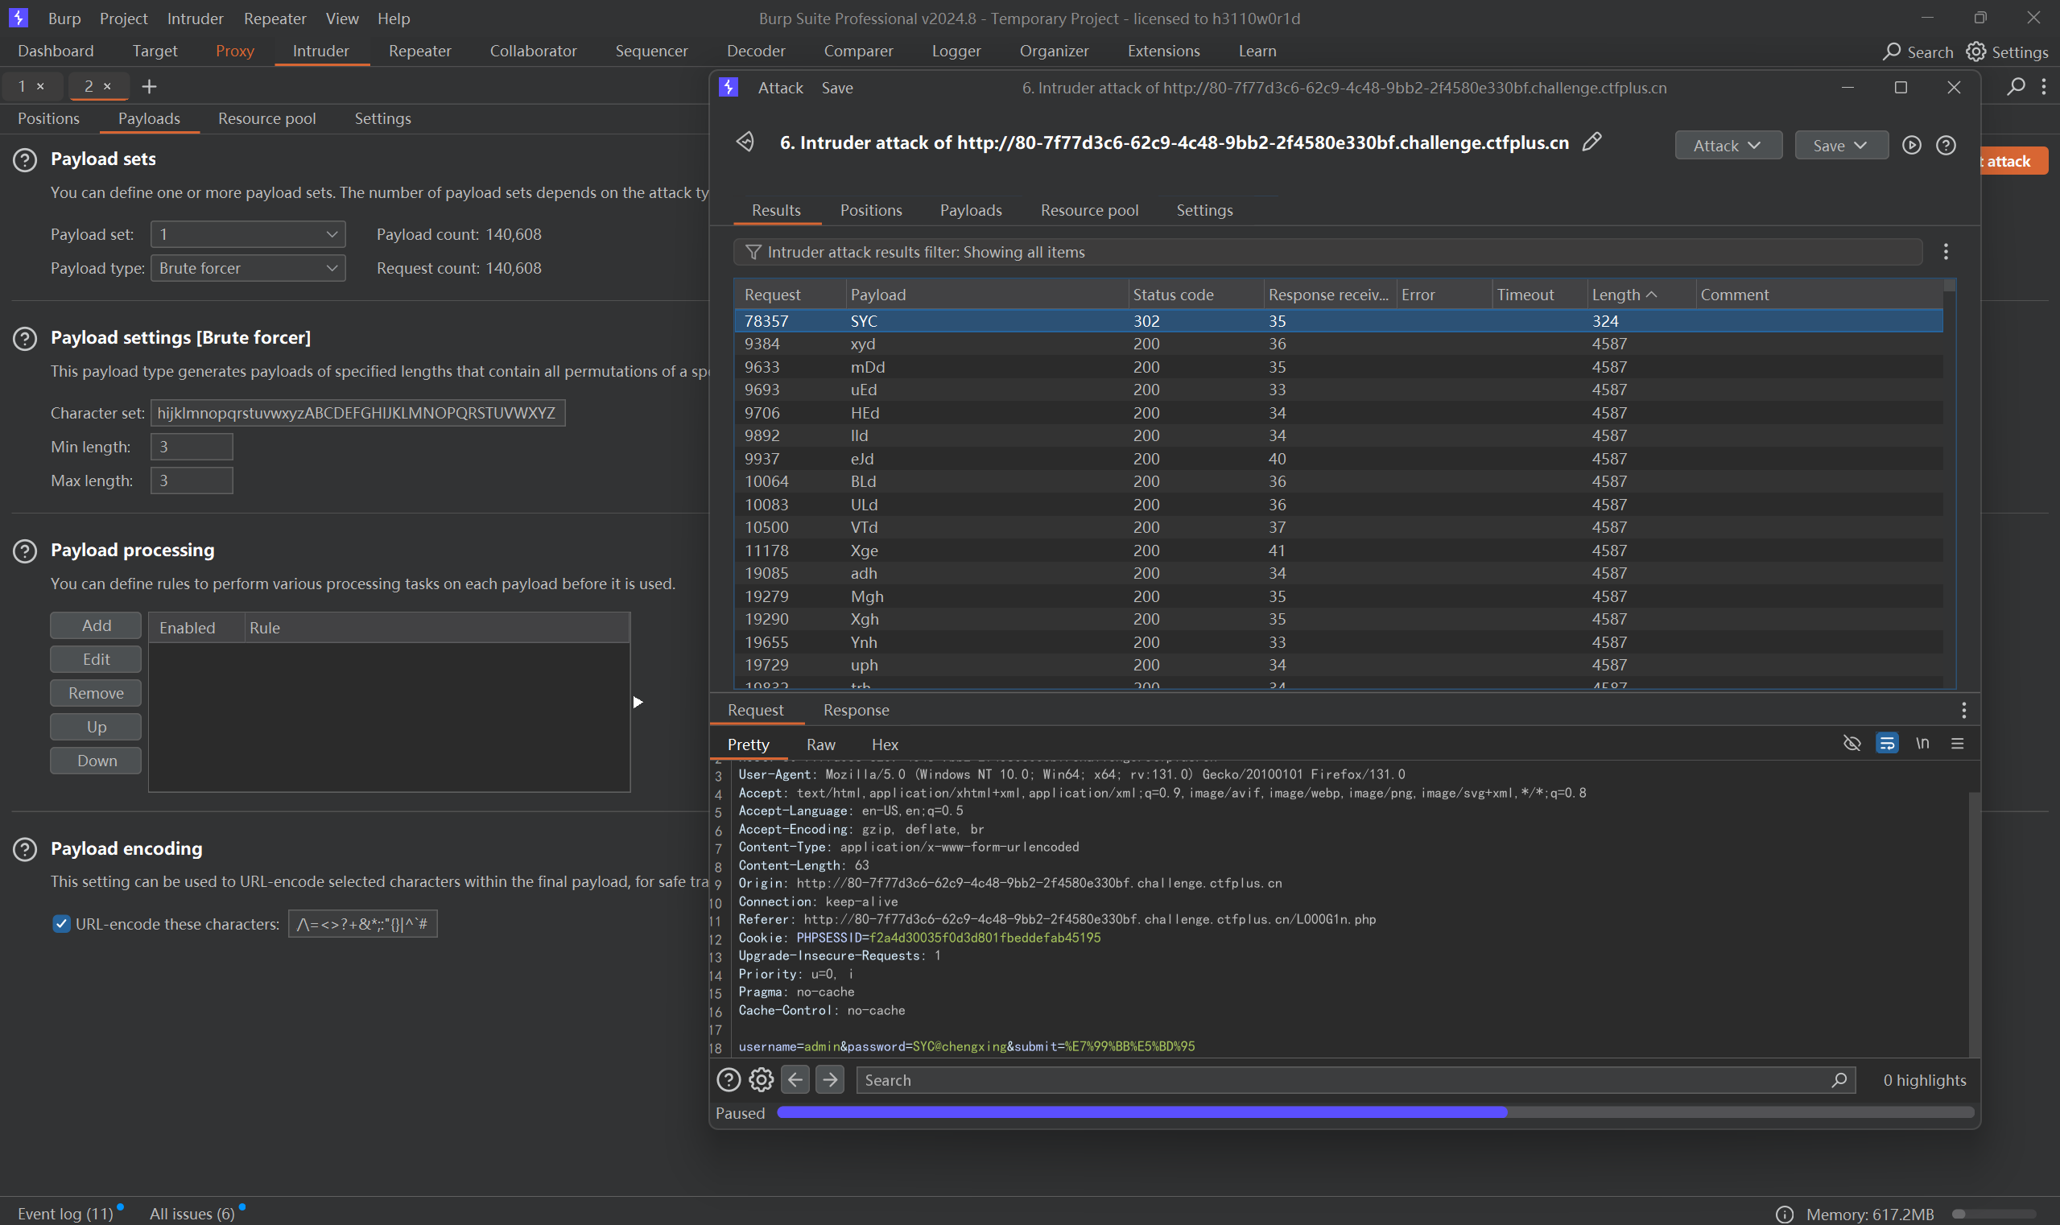This screenshot has width=2060, height=1225.
Task: Close Intruder tab 1
Action: pyautogui.click(x=40, y=86)
